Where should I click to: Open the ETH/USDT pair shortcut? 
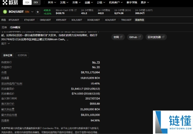point(29,20)
